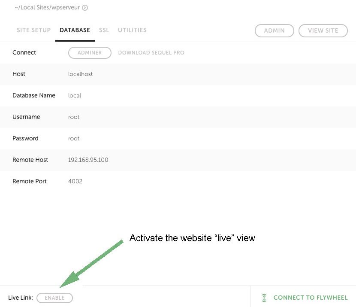
Task: Switch to the Site Setup tab
Action: [33, 30]
